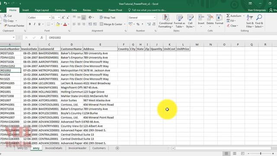This screenshot has width=277, height=156.
Task: Click the horizontal scrollbar track
Action: click(223, 148)
